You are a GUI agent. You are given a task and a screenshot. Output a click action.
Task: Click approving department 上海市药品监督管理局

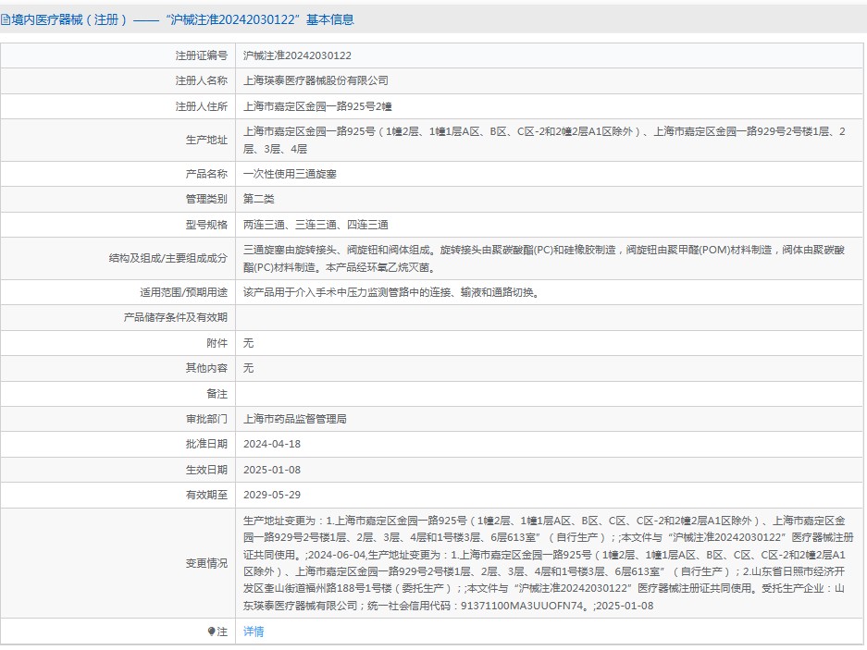[294, 419]
